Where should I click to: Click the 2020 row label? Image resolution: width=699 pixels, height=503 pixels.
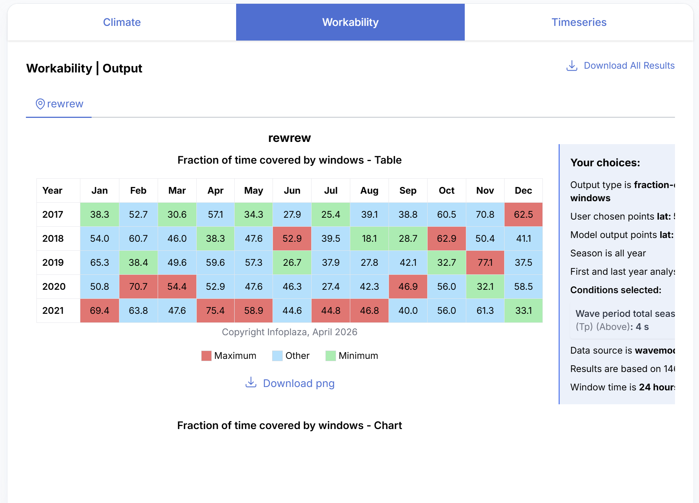tap(54, 287)
